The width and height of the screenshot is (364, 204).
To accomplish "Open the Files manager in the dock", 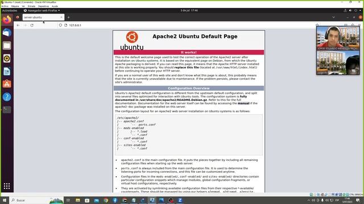I will (7, 45).
